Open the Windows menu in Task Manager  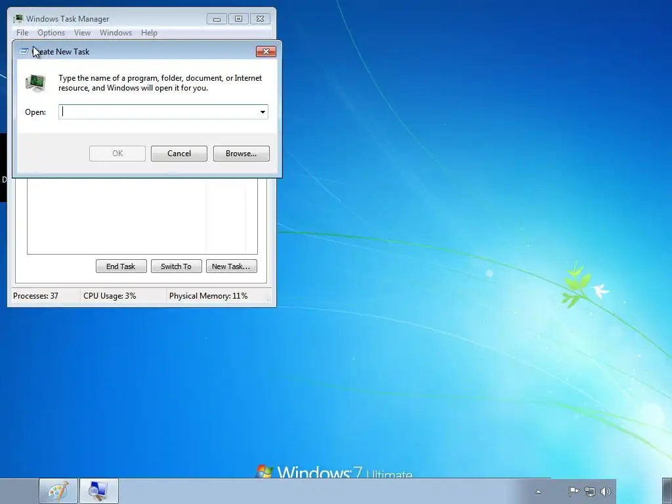[115, 33]
